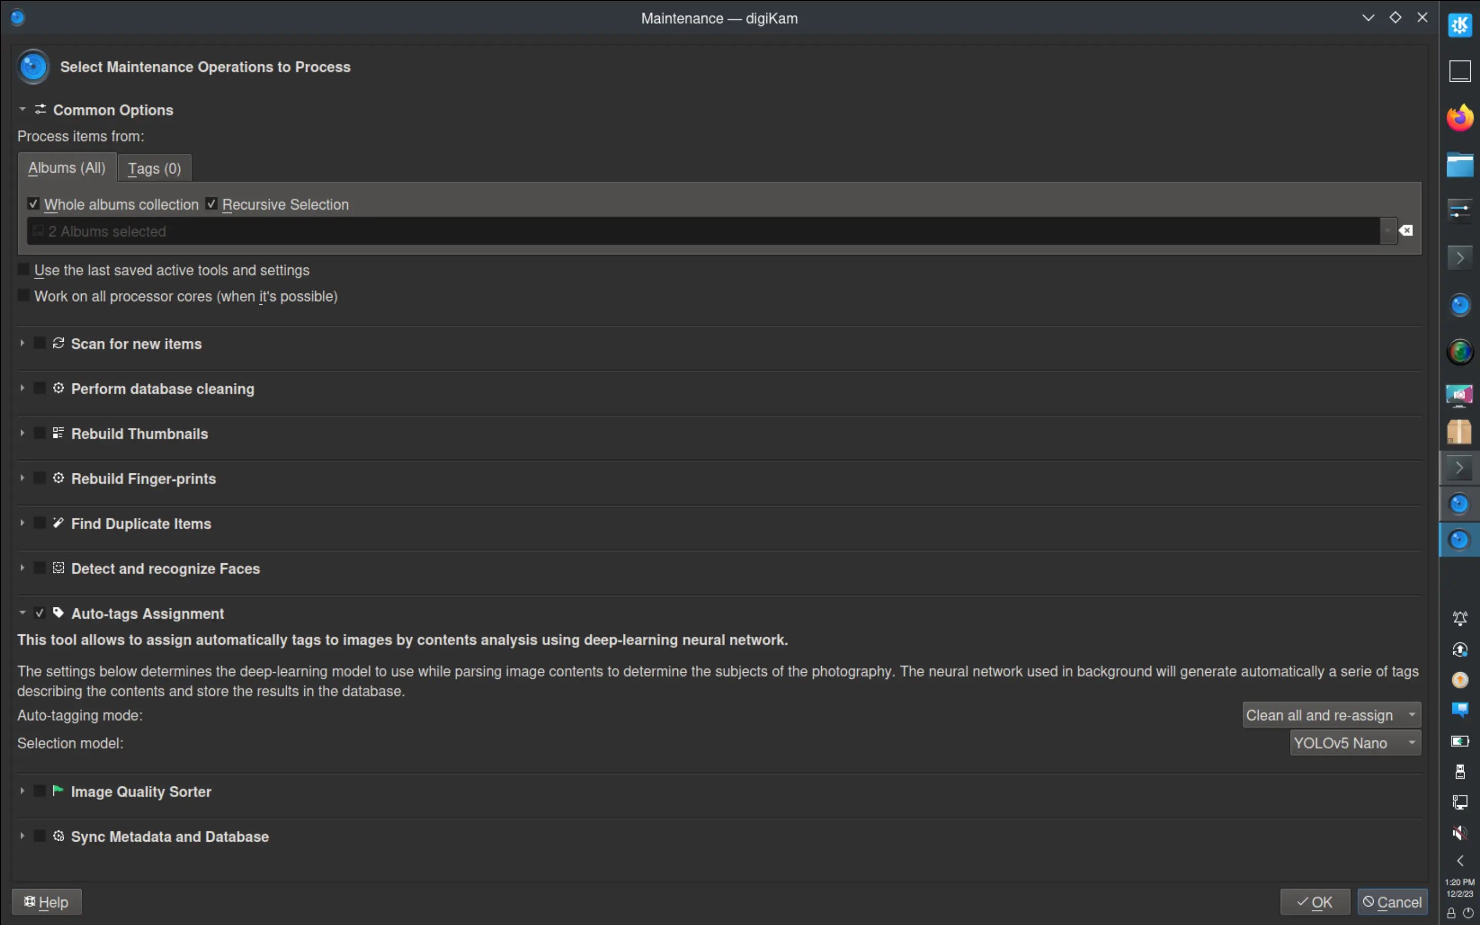Clear the 2 Albums selected field
This screenshot has height=925, width=1480.
1406,231
